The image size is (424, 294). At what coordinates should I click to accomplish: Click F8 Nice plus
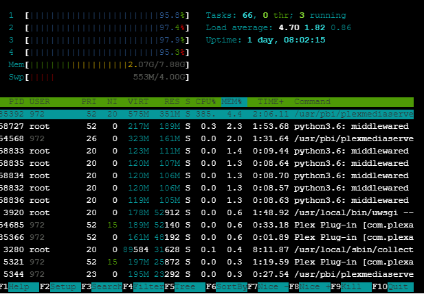(x=310, y=286)
